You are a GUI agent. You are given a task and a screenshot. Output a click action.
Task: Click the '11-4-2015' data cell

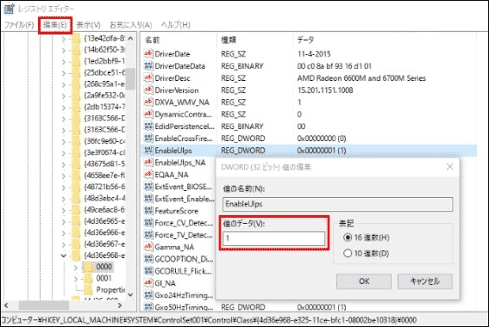(x=314, y=54)
